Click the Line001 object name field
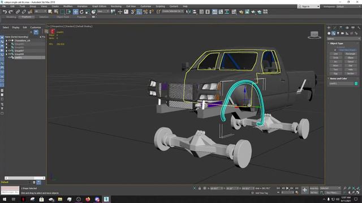 pos(341,83)
